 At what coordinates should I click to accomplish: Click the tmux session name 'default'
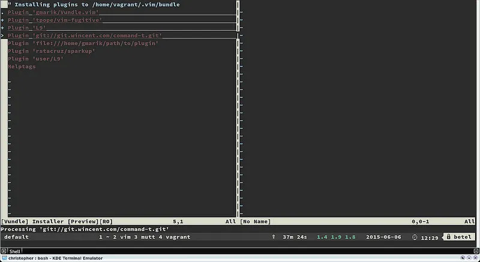17,237
